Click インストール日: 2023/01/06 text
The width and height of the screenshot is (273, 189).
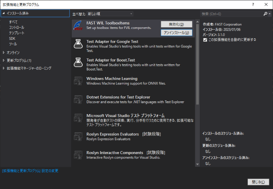(x=221, y=29)
